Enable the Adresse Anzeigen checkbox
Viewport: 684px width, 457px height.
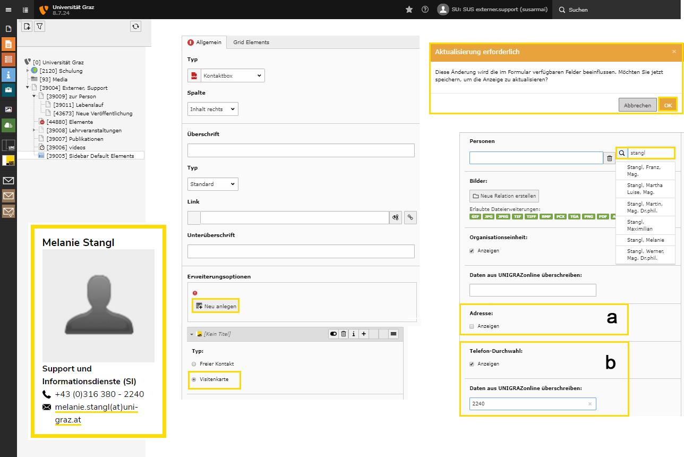pyautogui.click(x=472, y=326)
